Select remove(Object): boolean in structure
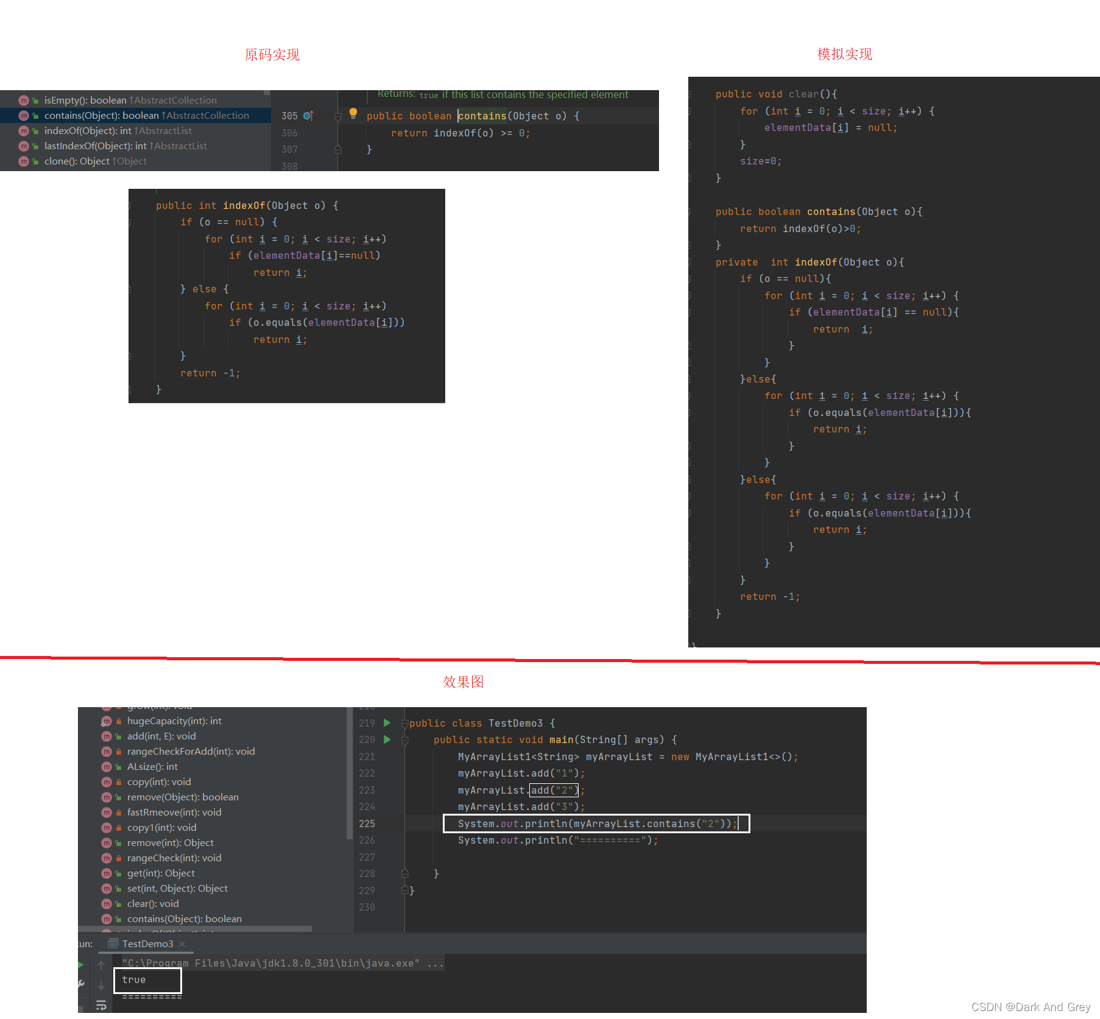 [183, 797]
